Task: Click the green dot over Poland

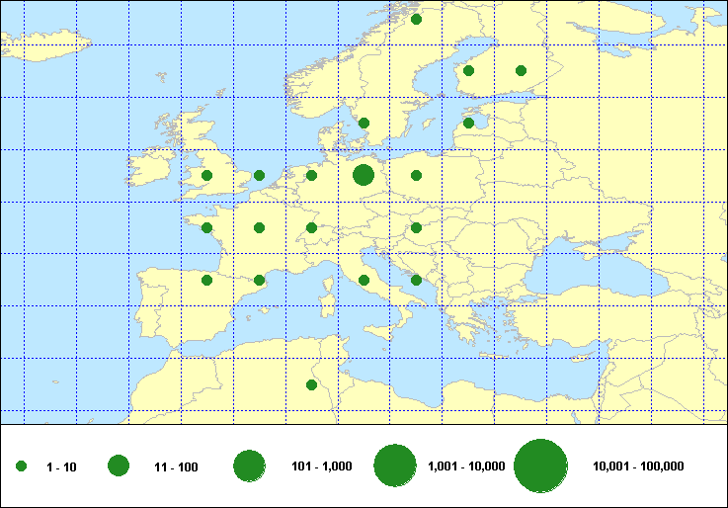Action: 416,175
